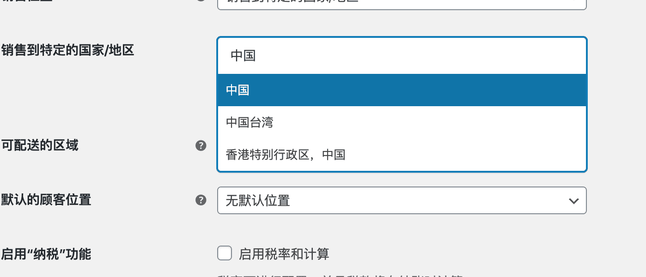Click the help icon near the top selling location setting

tap(201, 1)
